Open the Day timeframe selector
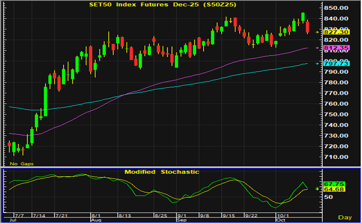This screenshot has height=224, width=362. pyautogui.click(x=345, y=217)
